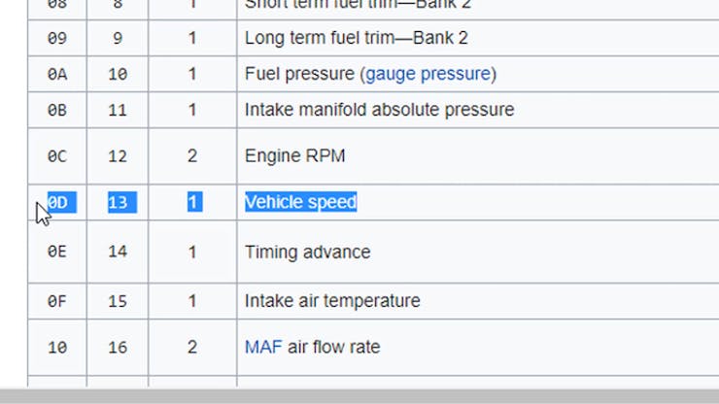The image size is (719, 404).
Task: Open the gauge pressure link
Action: pos(428,74)
